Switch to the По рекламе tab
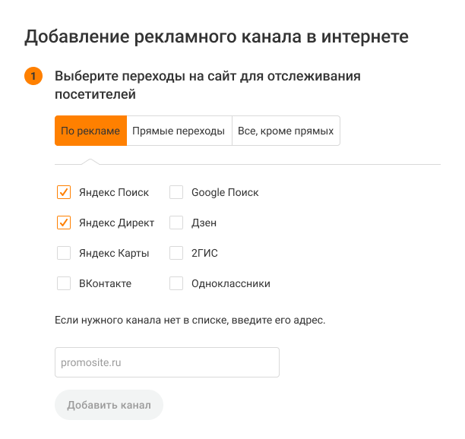Viewport: 465px width, 439px height. pos(90,131)
